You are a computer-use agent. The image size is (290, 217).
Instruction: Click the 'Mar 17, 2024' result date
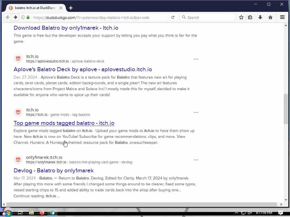pyautogui.click(x=25, y=178)
